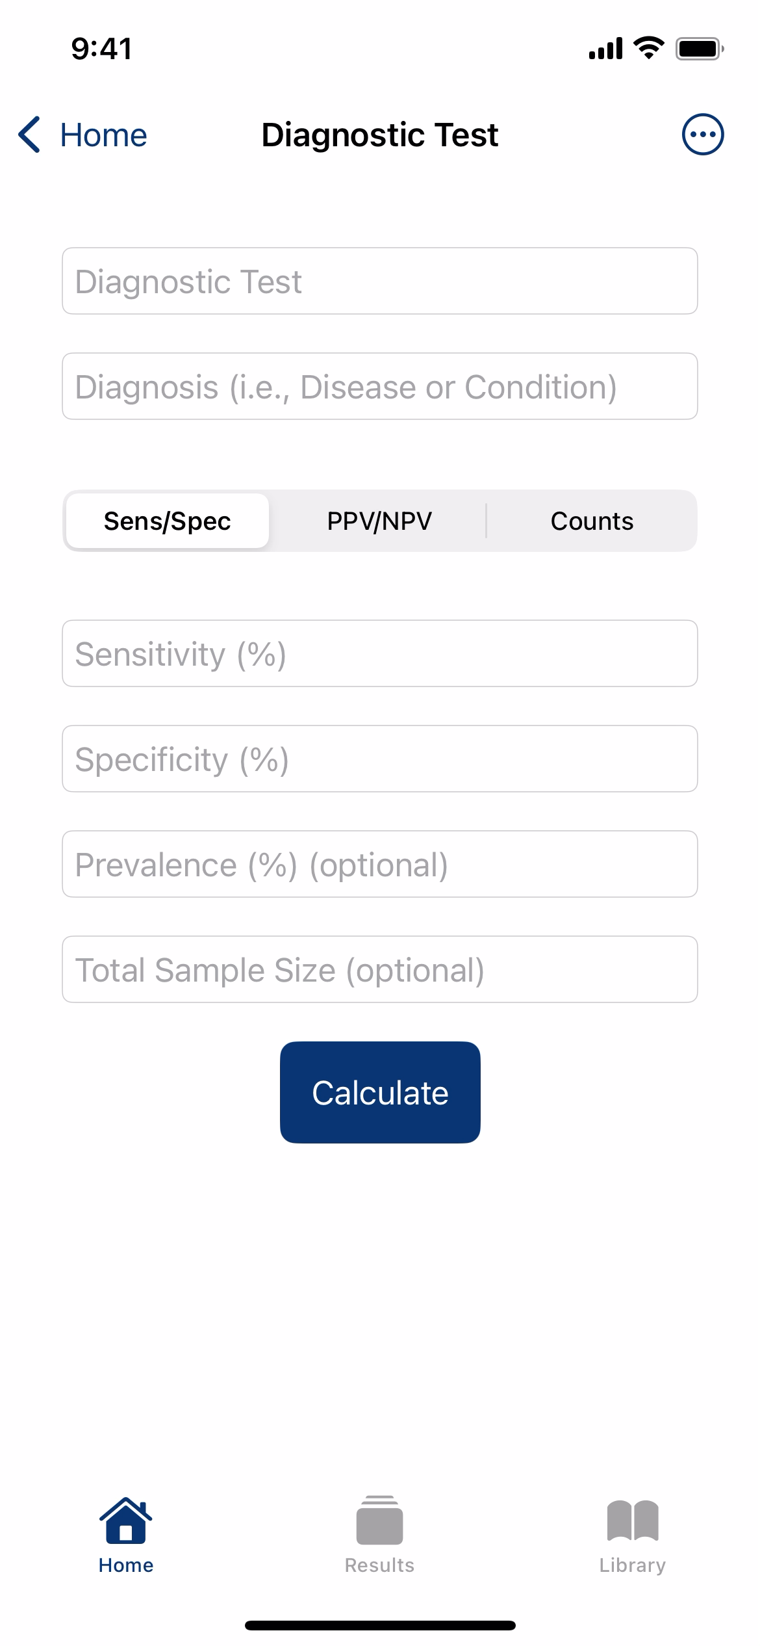The width and height of the screenshot is (760, 1646).
Task: Tap the 9:41 status bar clock
Action: [x=102, y=49]
